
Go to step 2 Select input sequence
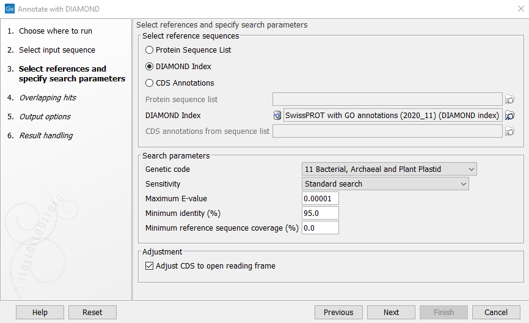click(x=57, y=50)
